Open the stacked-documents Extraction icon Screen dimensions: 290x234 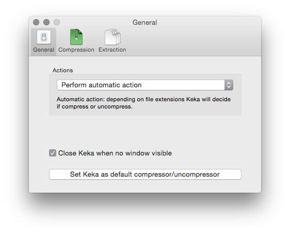pos(112,37)
